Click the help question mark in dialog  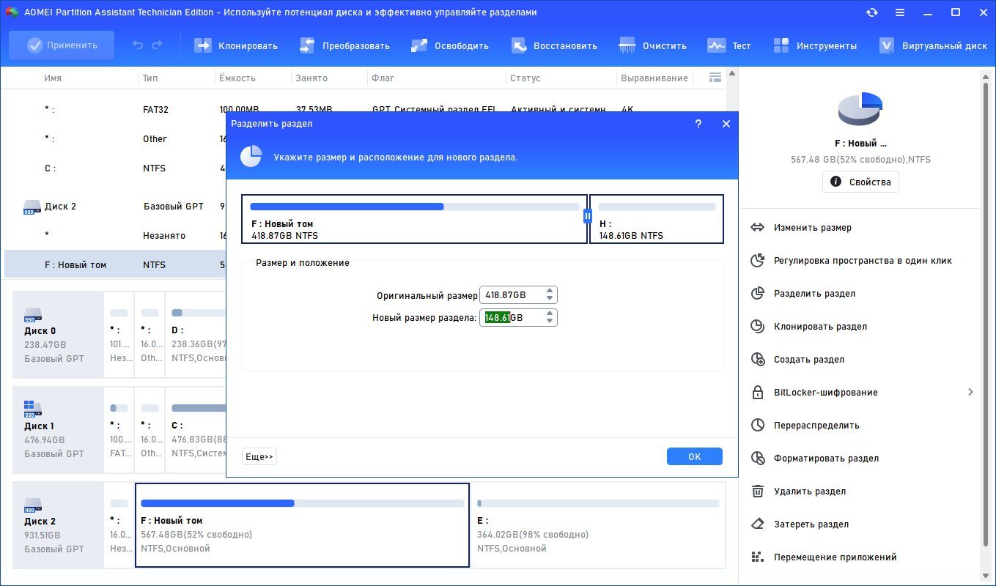(x=698, y=124)
